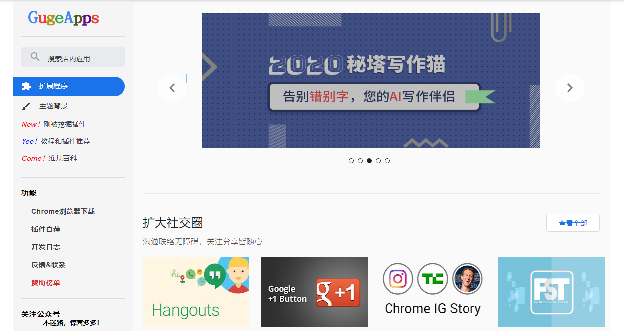624x331 pixels.
Task: Switch to 主题背景 in sidebar
Action: point(53,106)
